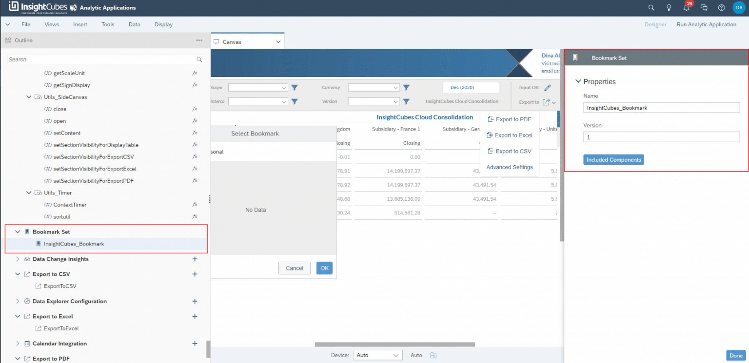Viewport: 749px width, 363px height.
Task: Click the Currency filter funnel icon
Action: tap(406, 87)
